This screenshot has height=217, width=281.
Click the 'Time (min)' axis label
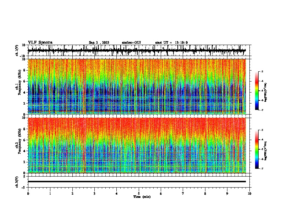[142, 197]
